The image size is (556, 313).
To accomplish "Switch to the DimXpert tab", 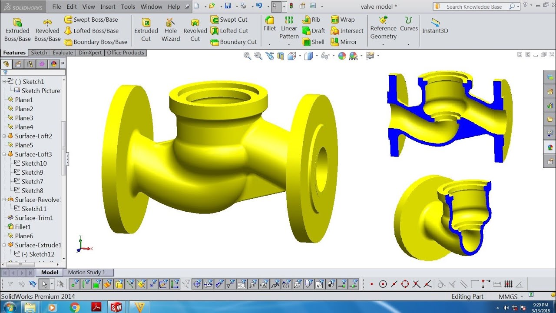I will [90, 53].
